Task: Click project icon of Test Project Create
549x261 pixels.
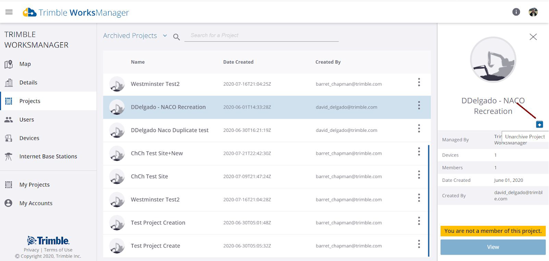Action: pyautogui.click(x=117, y=246)
